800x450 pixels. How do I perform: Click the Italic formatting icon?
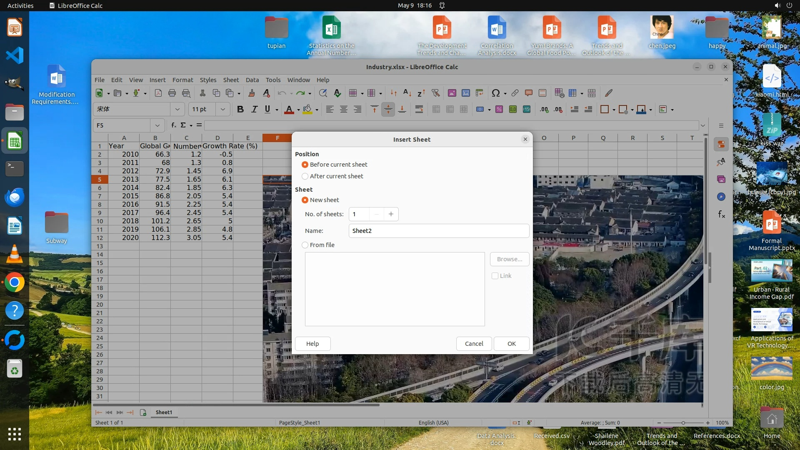tap(254, 109)
